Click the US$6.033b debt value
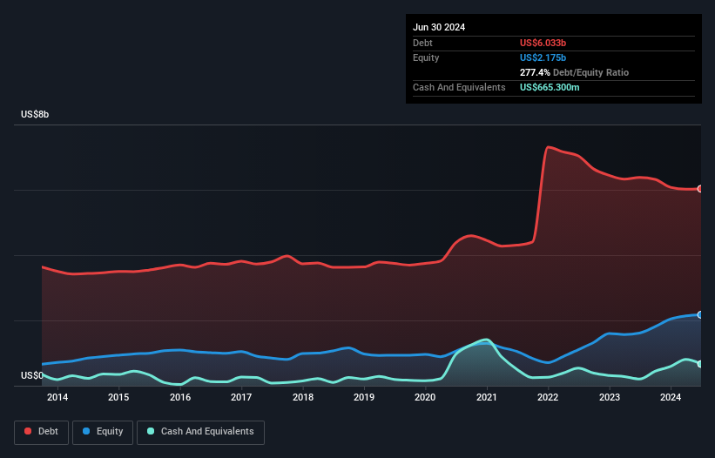The height and width of the screenshot is (458, 715). (543, 43)
